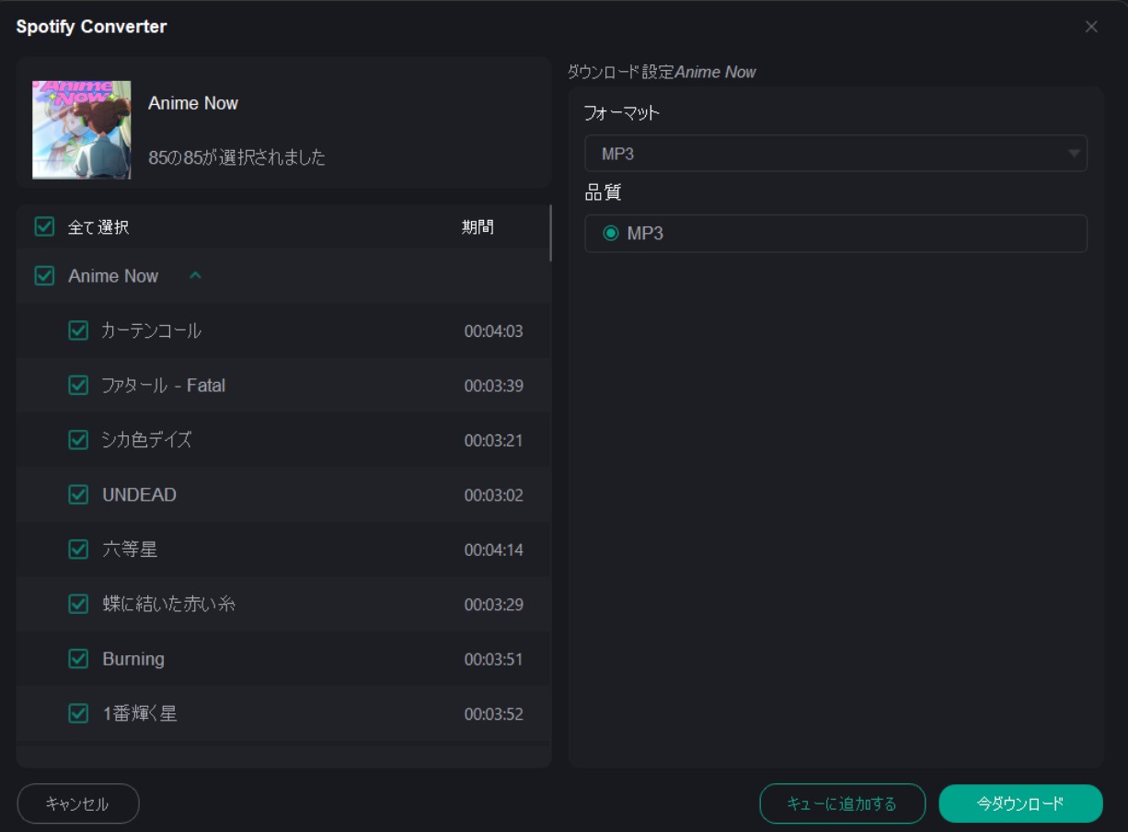The width and height of the screenshot is (1128, 832).
Task: Click the UNDEAD track title
Action: click(x=139, y=495)
